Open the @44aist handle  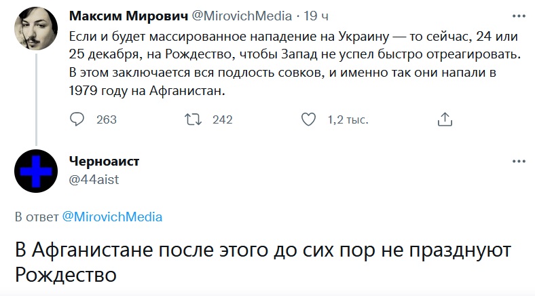pyautogui.click(x=94, y=178)
